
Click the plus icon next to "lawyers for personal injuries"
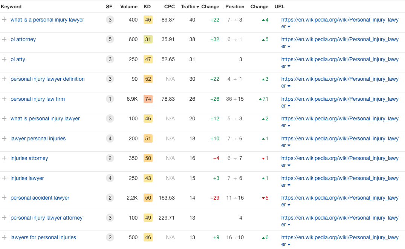[4, 237]
